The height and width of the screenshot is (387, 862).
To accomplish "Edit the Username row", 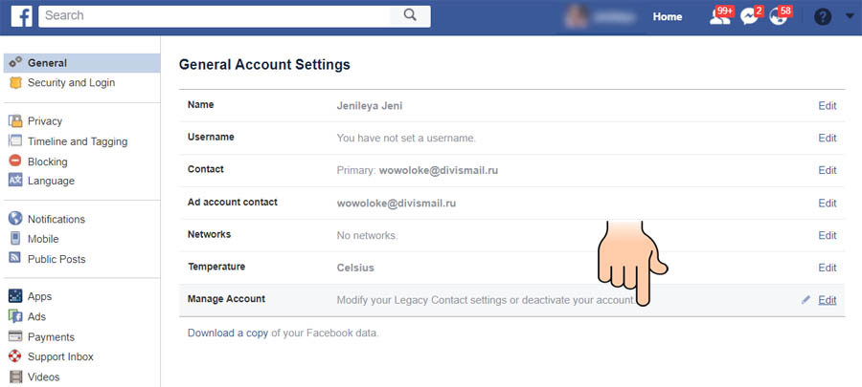I will pyautogui.click(x=828, y=139).
